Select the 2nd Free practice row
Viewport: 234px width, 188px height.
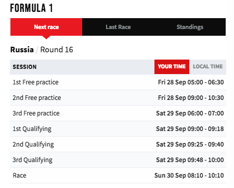coord(118,98)
